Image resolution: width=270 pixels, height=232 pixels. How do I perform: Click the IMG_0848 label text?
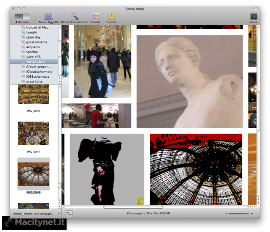33,192
